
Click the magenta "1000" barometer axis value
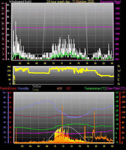[117, 34]
